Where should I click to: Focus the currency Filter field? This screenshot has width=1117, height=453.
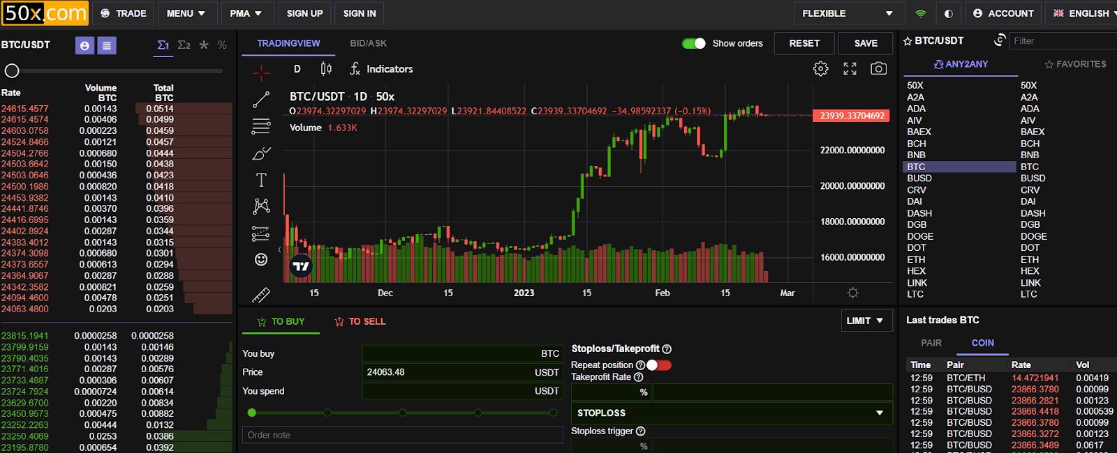click(x=1063, y=41)
